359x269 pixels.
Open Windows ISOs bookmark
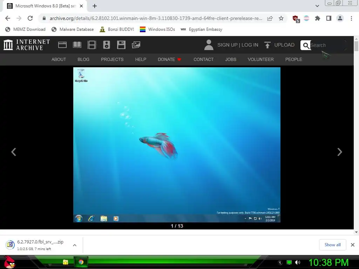coord(157,29)
